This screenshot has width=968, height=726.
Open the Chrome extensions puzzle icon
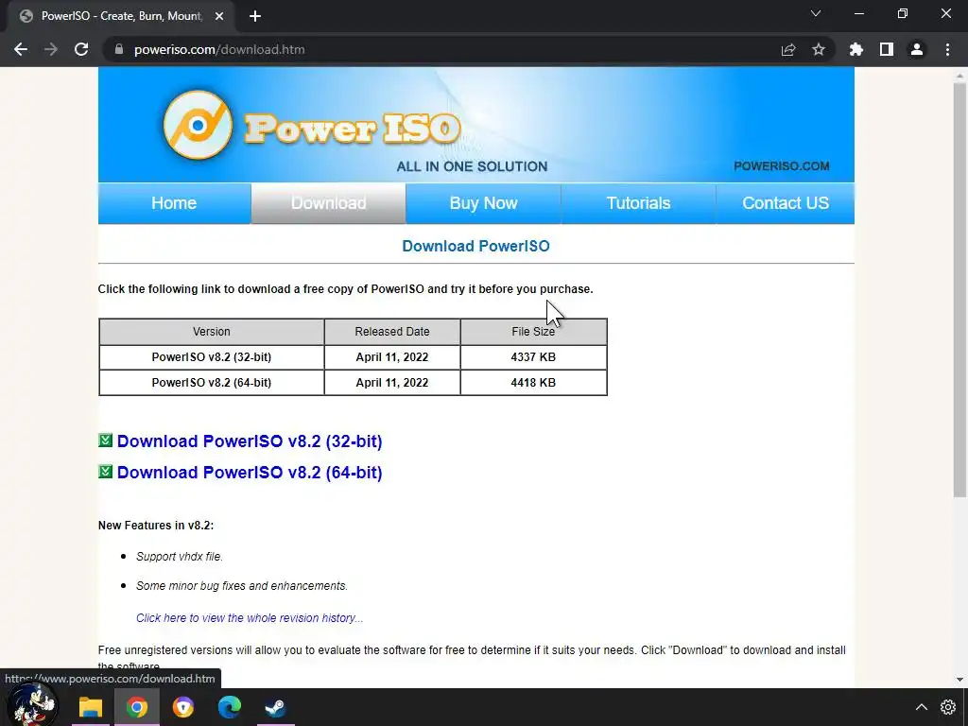tap(856, 49)
